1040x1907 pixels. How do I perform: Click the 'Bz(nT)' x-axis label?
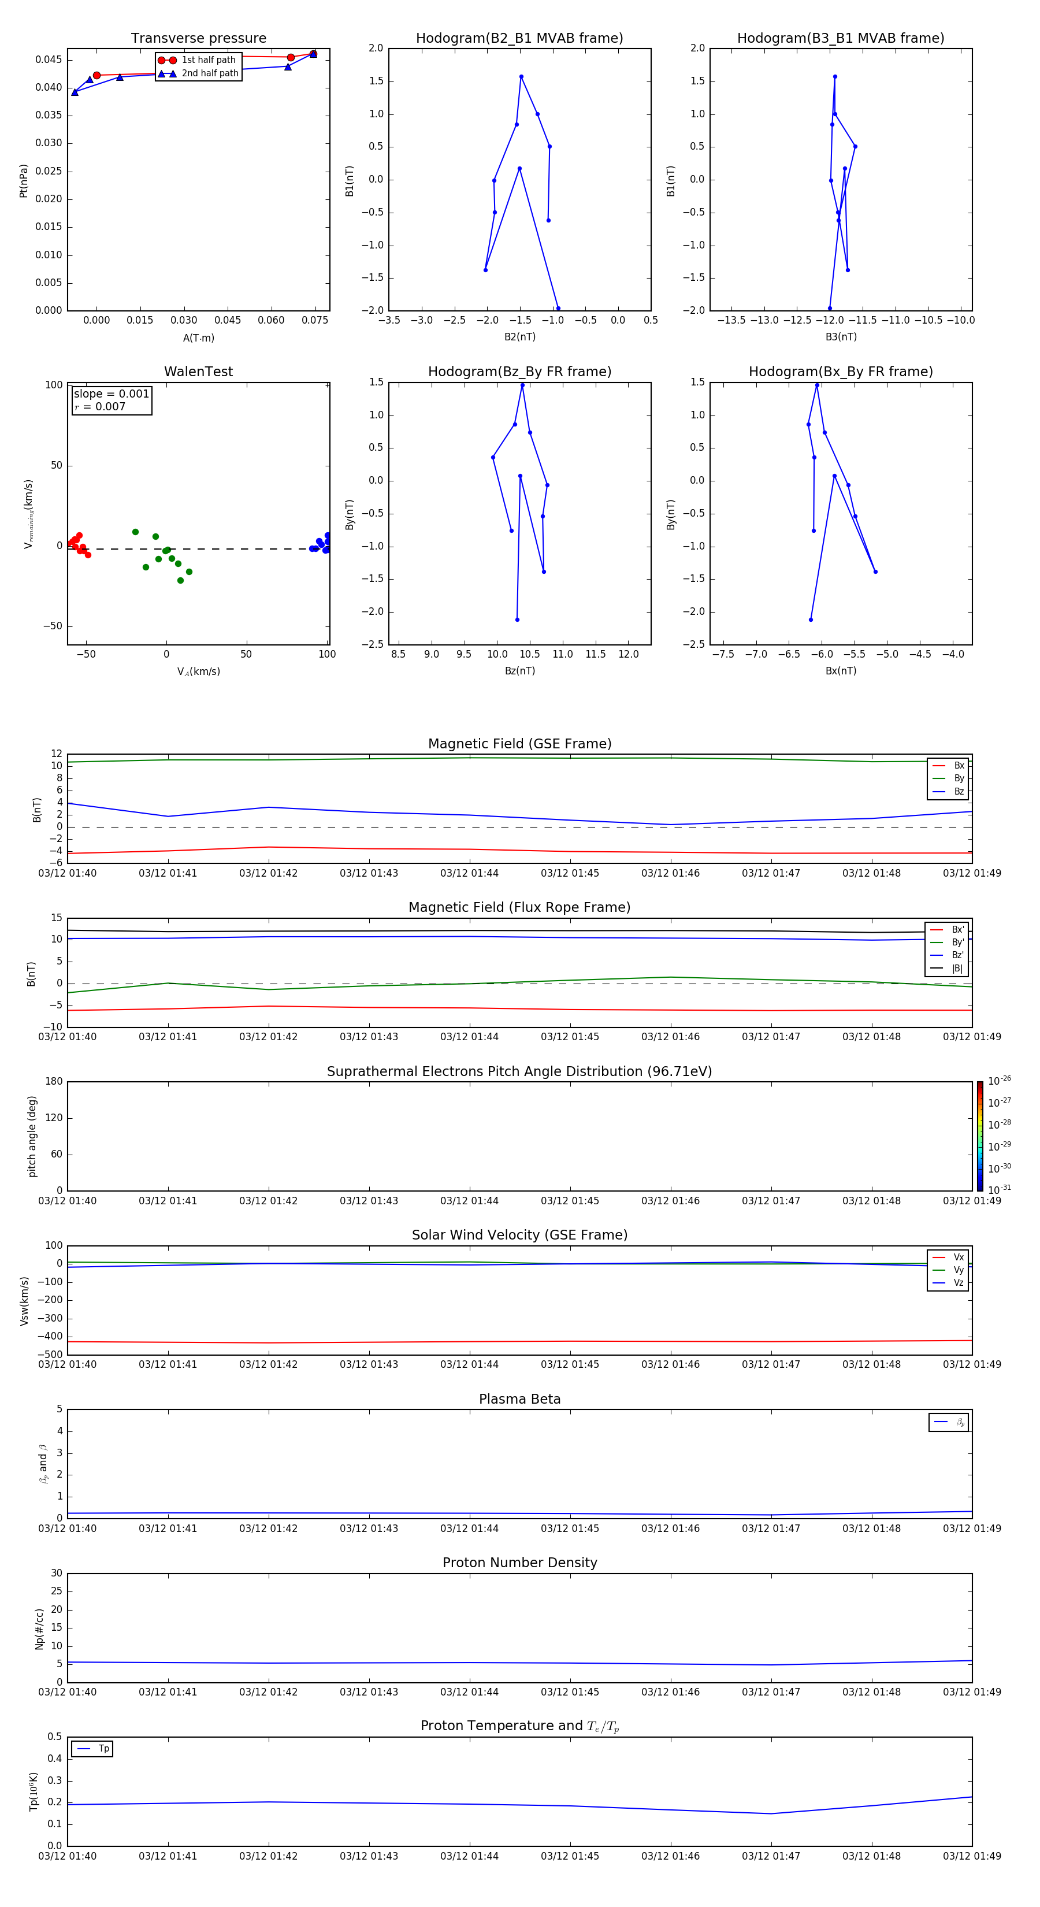point(519,671)
